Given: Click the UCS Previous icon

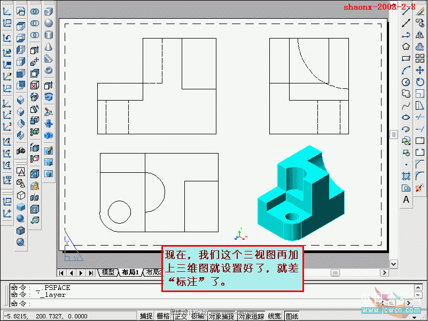Looking at the screenshot, I should point(7,37).
